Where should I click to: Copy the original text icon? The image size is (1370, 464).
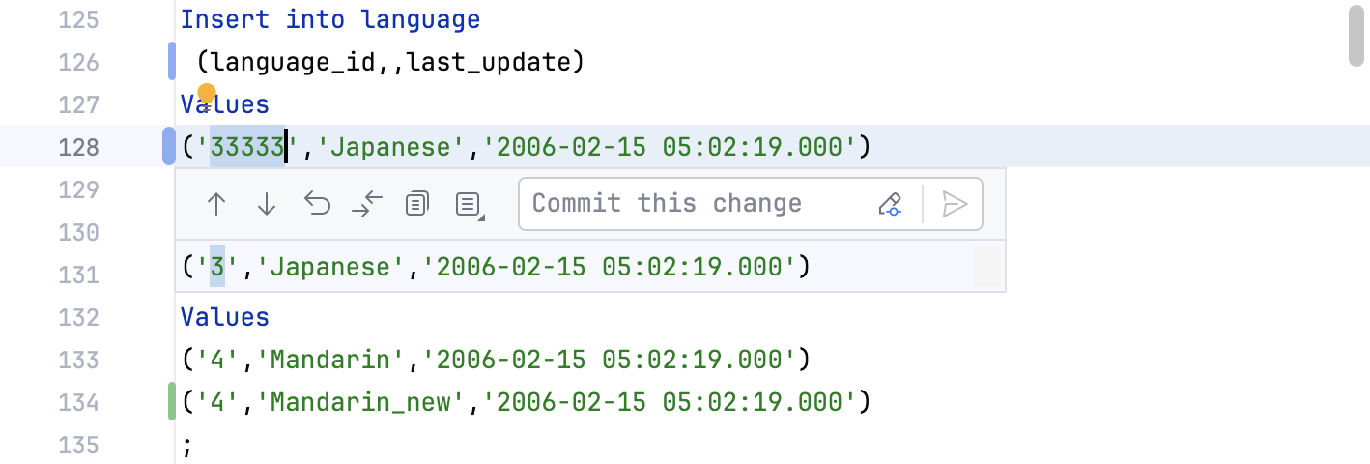pyautogui.click(x=417, y=204)
